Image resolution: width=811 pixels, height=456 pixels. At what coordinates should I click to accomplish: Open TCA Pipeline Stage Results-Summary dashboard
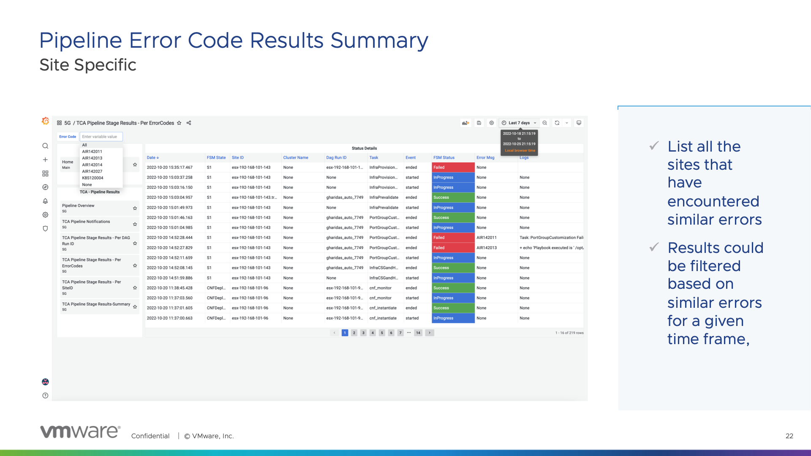(x=96, y=304)
